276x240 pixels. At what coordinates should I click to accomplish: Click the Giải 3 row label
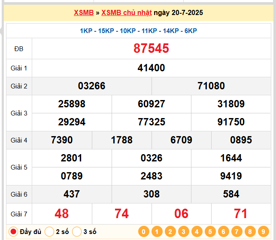click(19, 113)
